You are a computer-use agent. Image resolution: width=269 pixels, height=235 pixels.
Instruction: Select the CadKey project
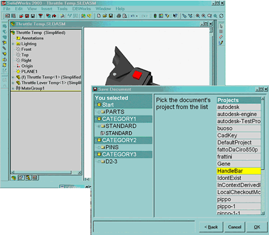pyautogui.click(x=239, y=135)
